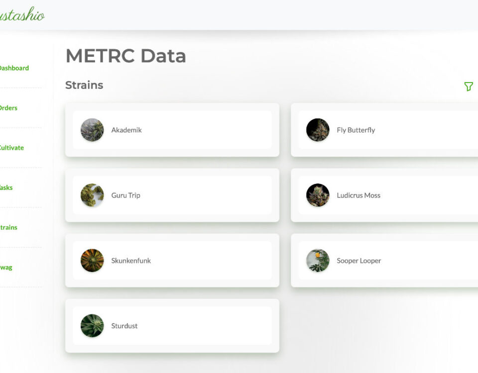Click the Ludicrus Moss strain photo

[x=318, y=195]
